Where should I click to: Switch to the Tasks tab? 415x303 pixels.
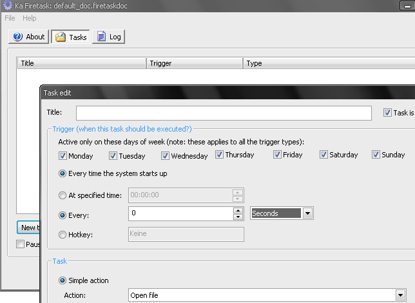tap(71, 37)
